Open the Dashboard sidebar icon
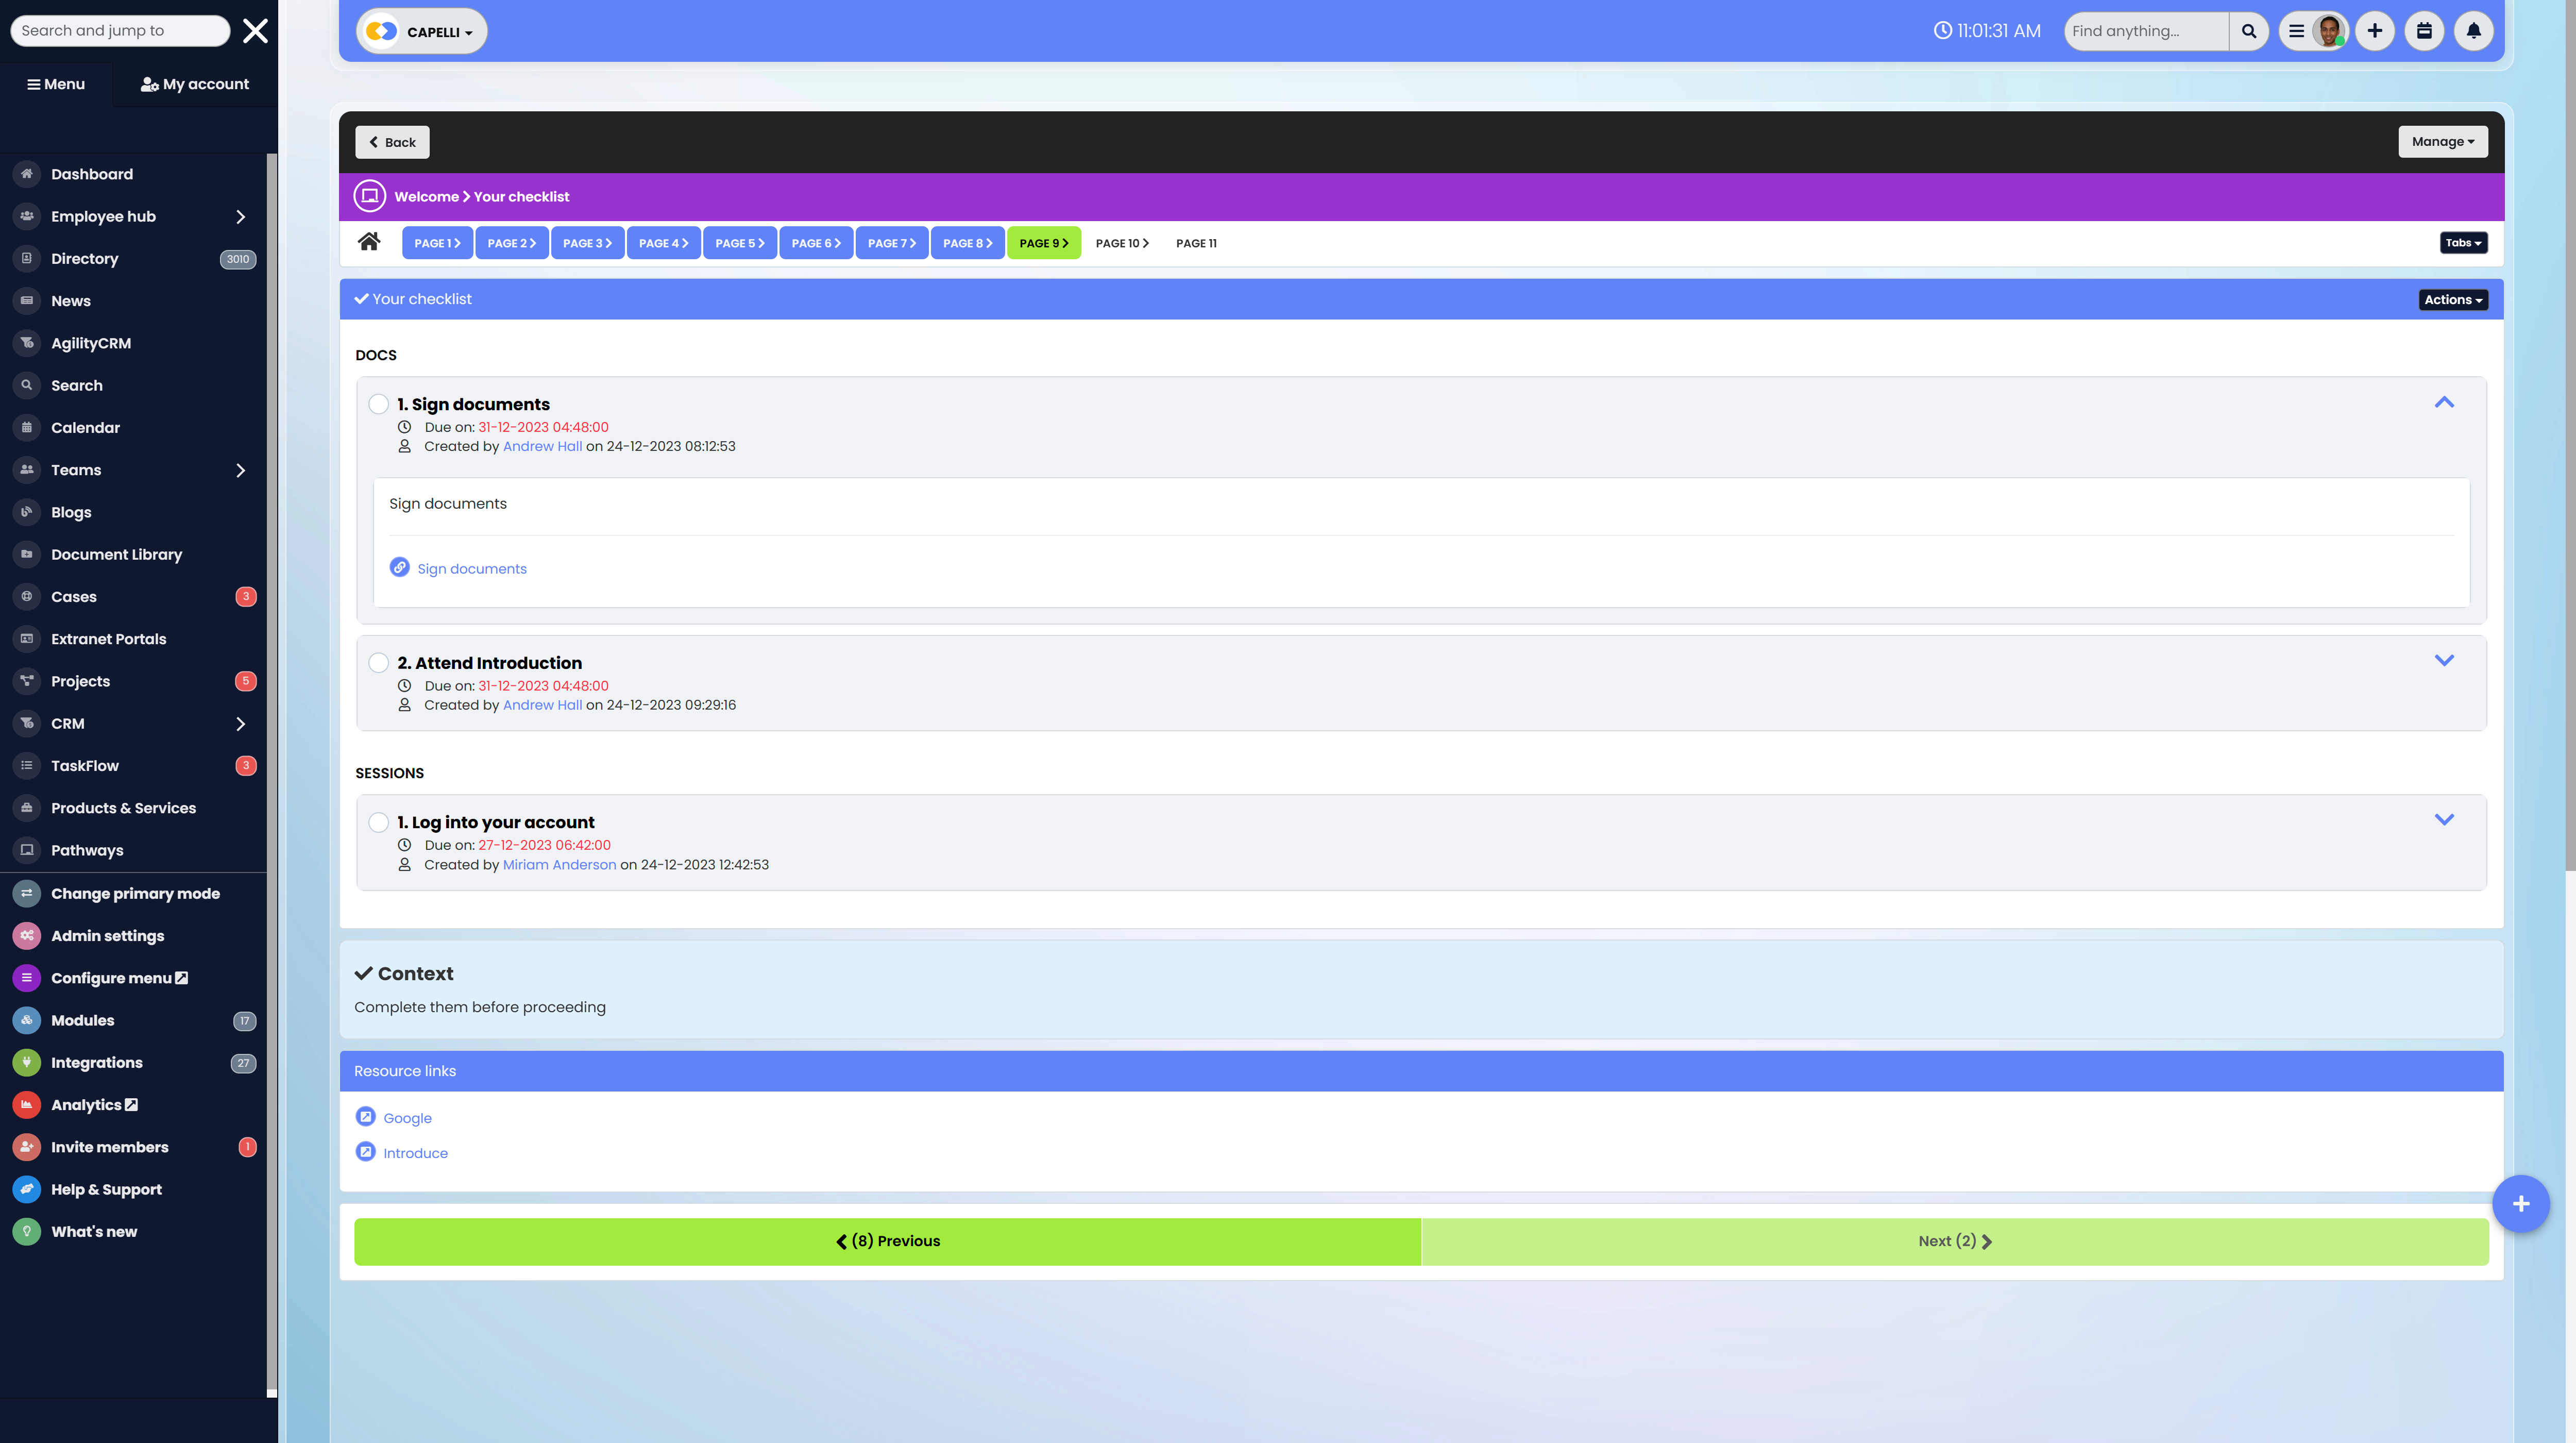 pyautogui.click(x=27, y=174)
